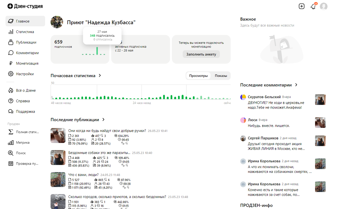Click likes icon showing 417 on first post
340x209 pixels.
tap(93, 136)
